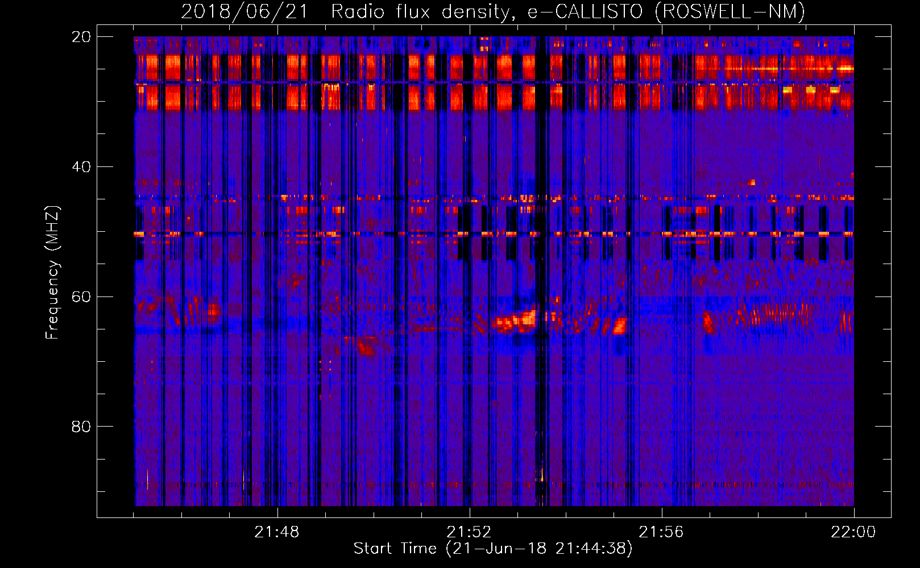The width and height of the screenshot is (920, 568).
Task: Click the red patch near 21:50 at 68 MHz
Action: (x=367, y=345)
